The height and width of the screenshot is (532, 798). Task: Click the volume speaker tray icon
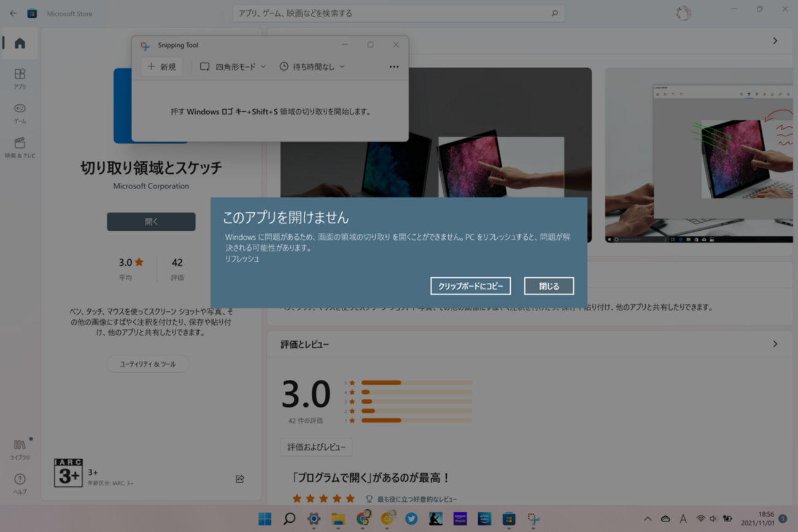tap(714, 519)
